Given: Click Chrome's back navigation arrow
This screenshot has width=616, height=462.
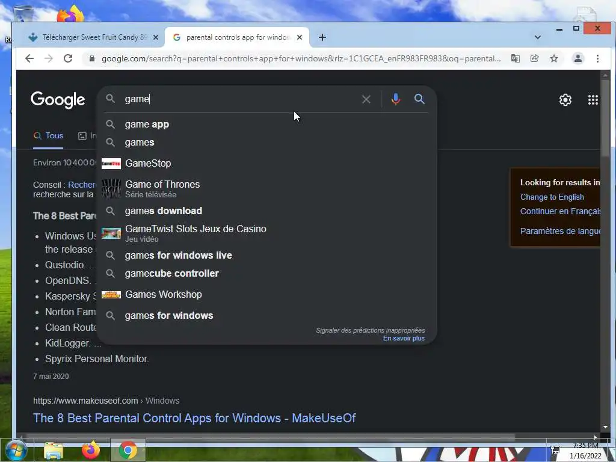Looking at the screenshot, I should [x=29, y=58].
